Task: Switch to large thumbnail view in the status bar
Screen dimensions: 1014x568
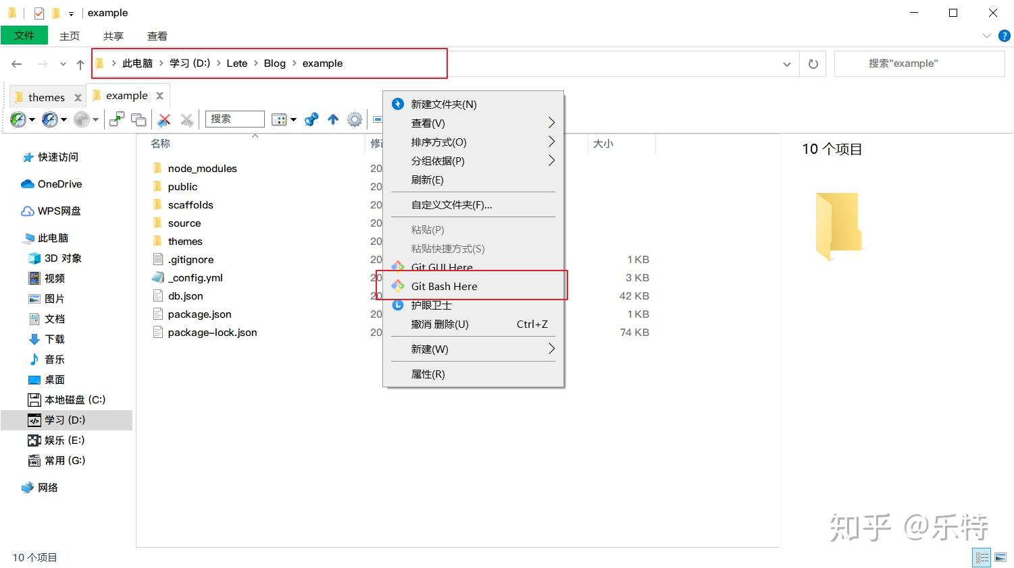Action: 999,557
